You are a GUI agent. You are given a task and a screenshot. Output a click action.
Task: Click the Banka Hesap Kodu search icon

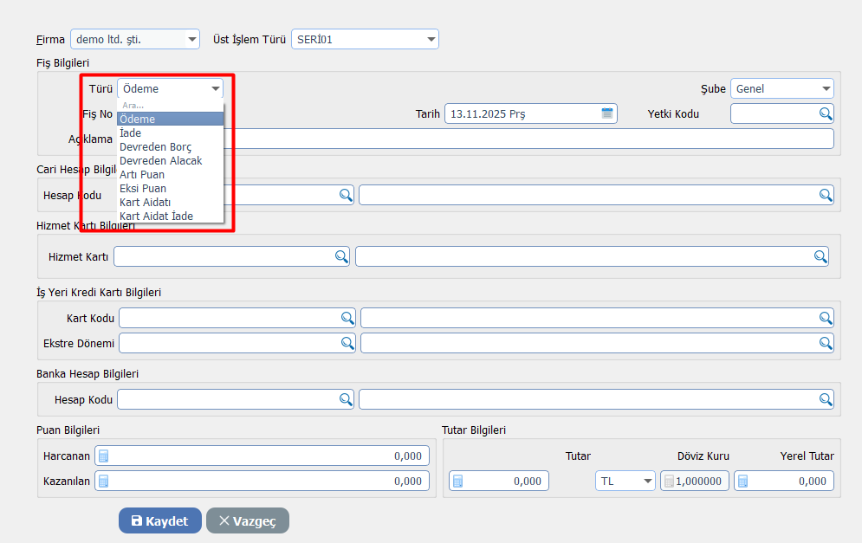click(x=345, y=399)
